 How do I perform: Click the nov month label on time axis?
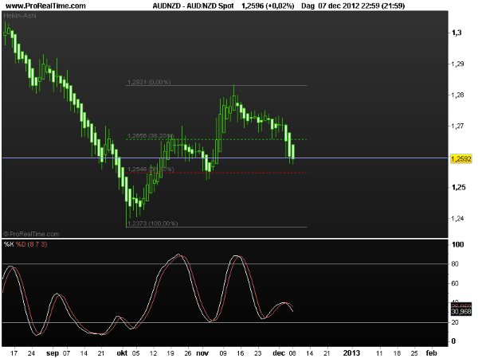pyautogui.click(x=202, y=352)
